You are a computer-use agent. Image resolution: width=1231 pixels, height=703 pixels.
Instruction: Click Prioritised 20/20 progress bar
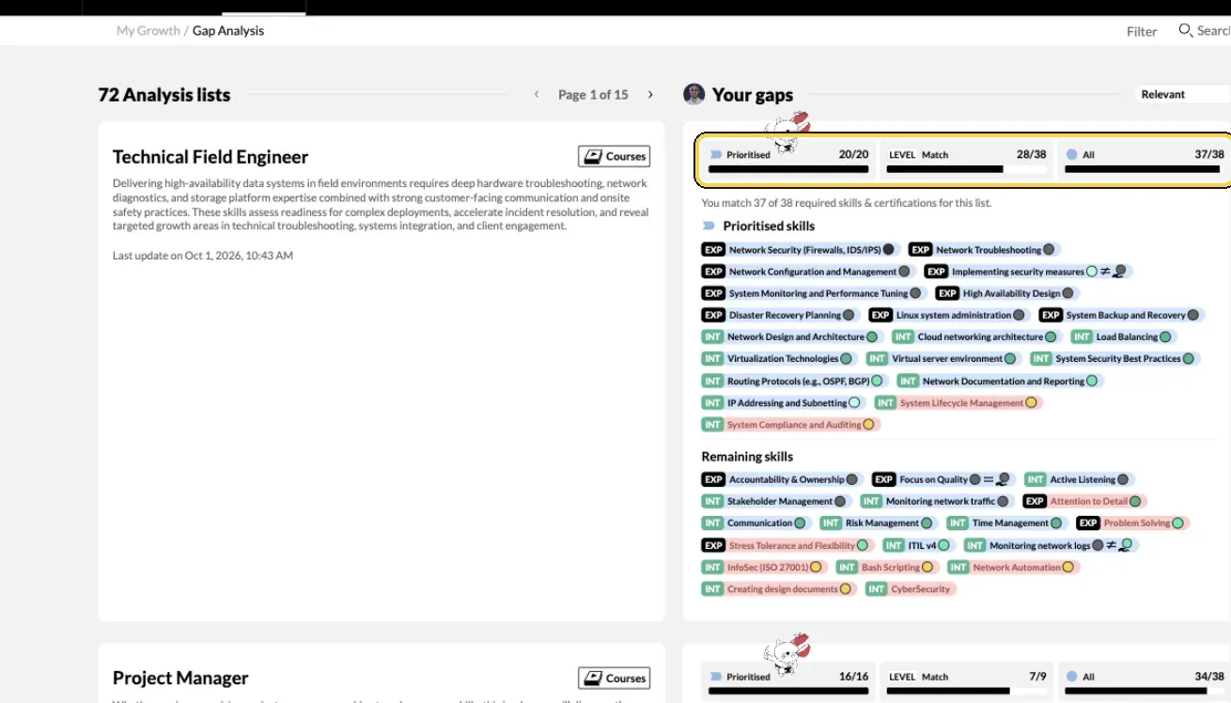click(787, 170)
